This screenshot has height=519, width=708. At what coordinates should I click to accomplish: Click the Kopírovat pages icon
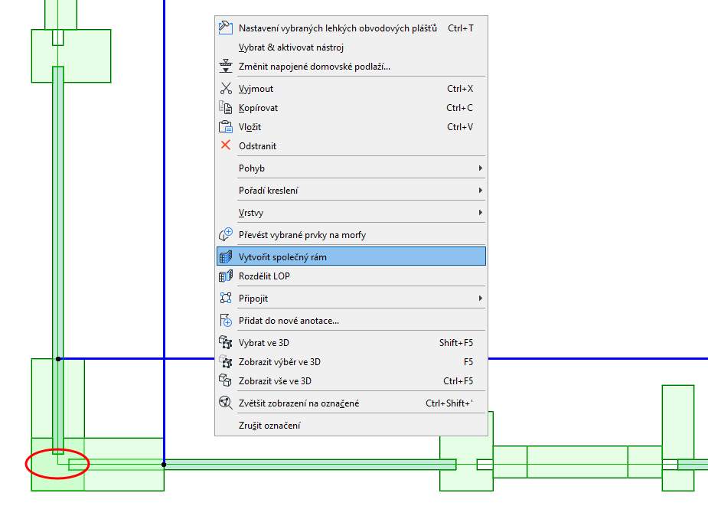pos(225,107)
